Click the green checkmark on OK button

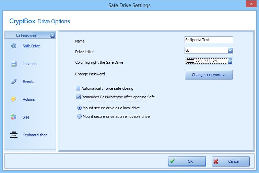coord(172,161)
